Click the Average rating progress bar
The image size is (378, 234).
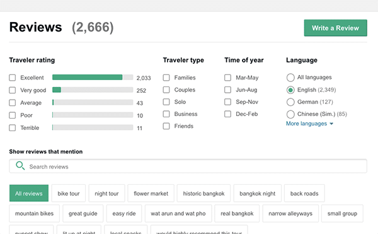93,102
